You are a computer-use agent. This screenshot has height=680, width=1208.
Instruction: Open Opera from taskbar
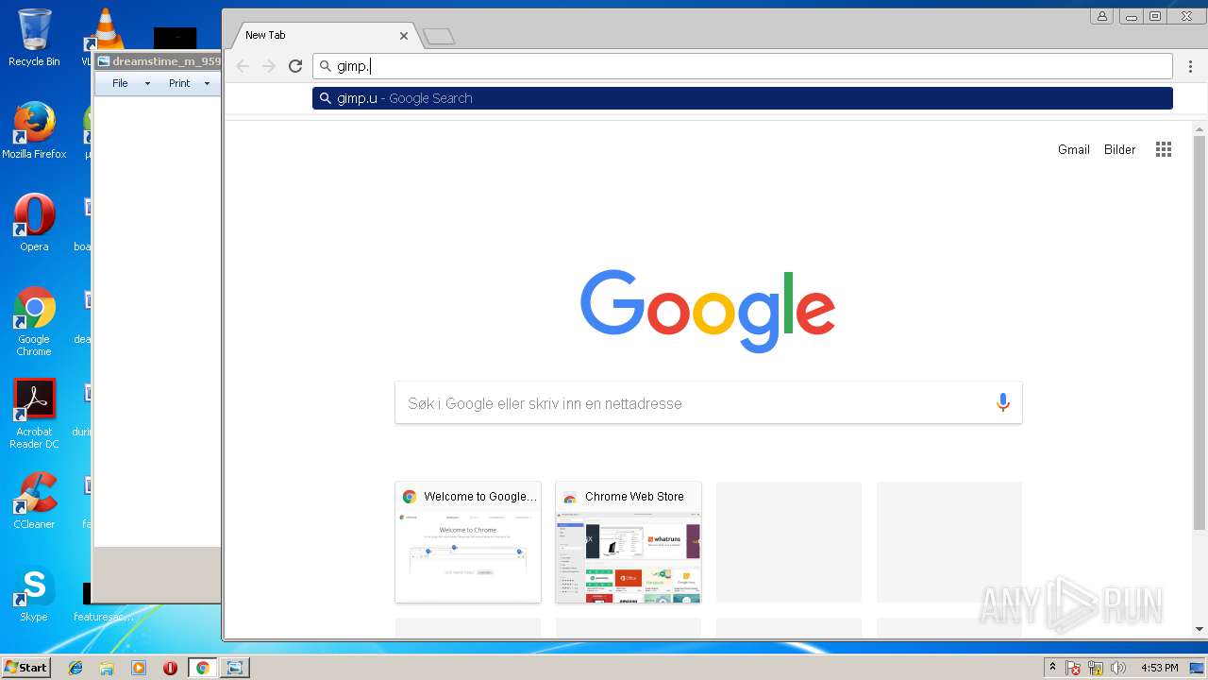coord(170,668)
